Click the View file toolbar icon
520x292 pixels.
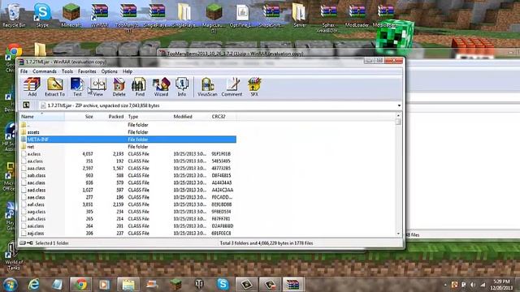coord(97,87)
